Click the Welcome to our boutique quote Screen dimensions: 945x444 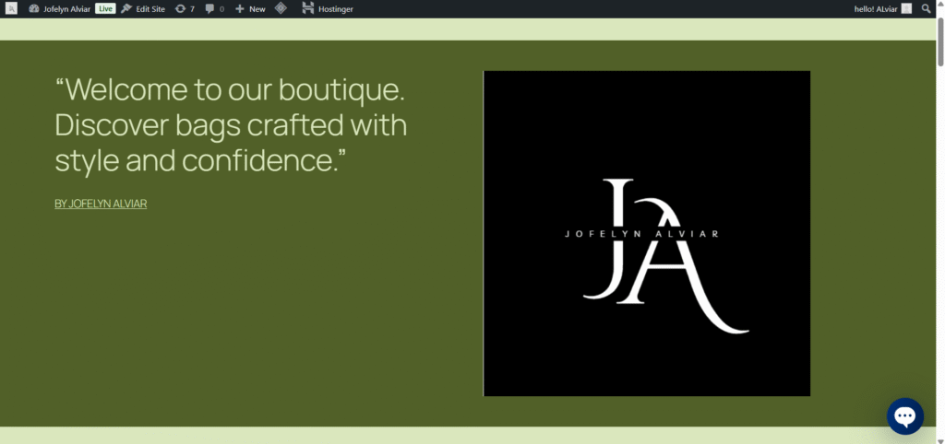(x=231, y=125)
